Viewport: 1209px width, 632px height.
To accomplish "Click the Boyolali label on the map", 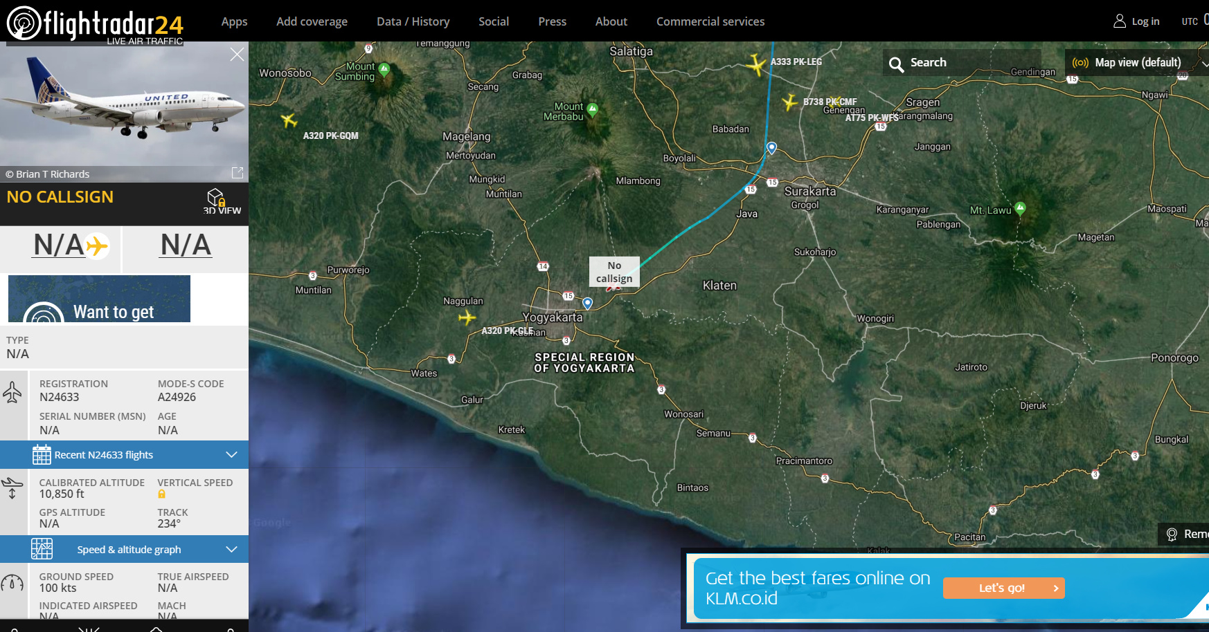I will pyautogui.click(x=679, y=158).
